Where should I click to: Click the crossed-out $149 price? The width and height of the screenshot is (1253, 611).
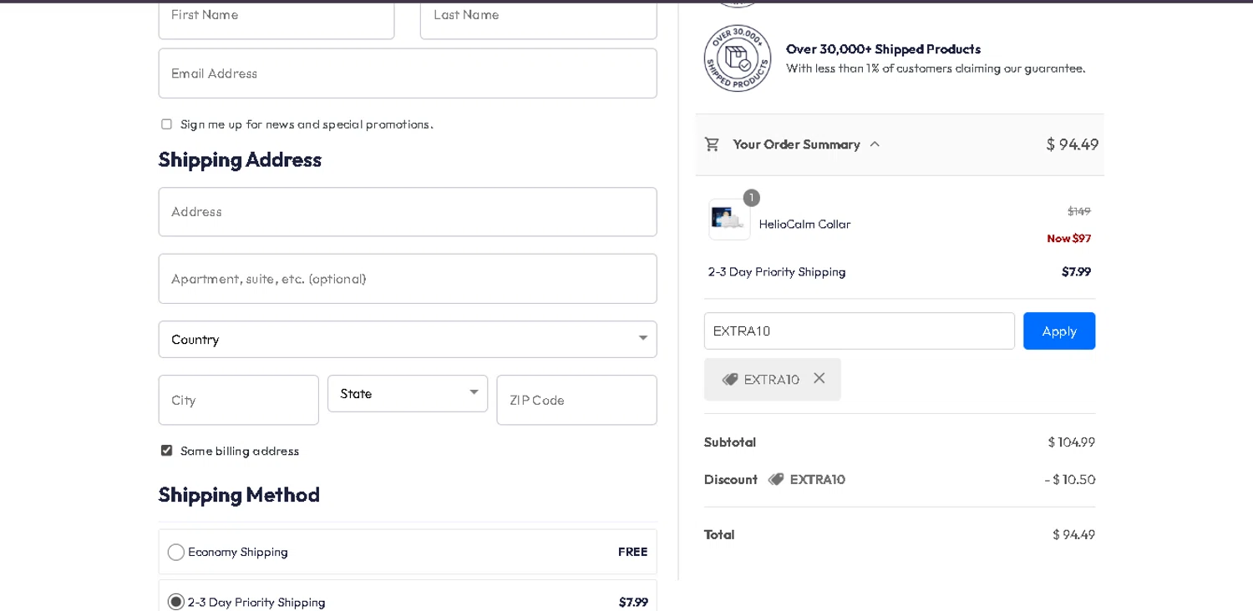(1079, 211)
